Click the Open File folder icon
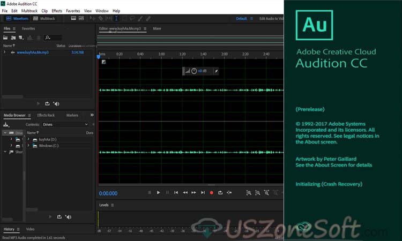The image size is (402, 241). [x=5, y=37]
